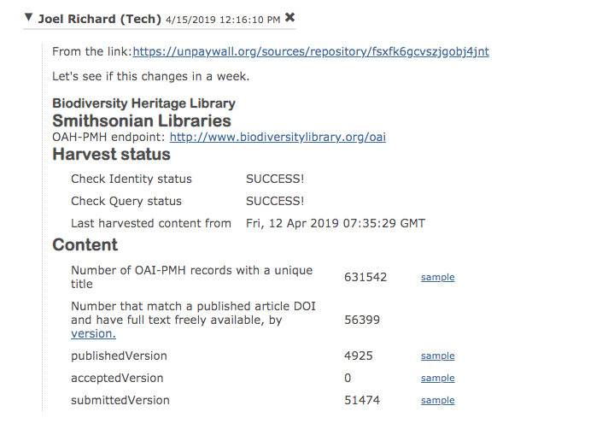This screenshot has width=608, height=441.
Task: Click the last harvested date Fri, 12 Apr 2019
Action: point(335,223)
